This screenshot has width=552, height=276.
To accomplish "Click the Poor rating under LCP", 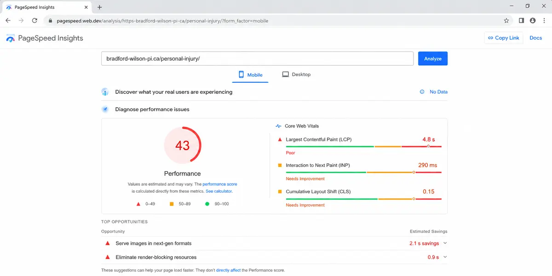I will coord(291,153).
